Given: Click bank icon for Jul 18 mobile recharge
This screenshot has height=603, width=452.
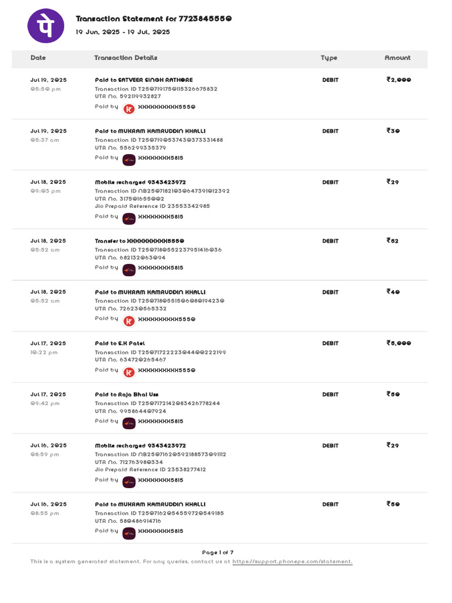Looking at the screenshot, I should (x=129, y=218).
